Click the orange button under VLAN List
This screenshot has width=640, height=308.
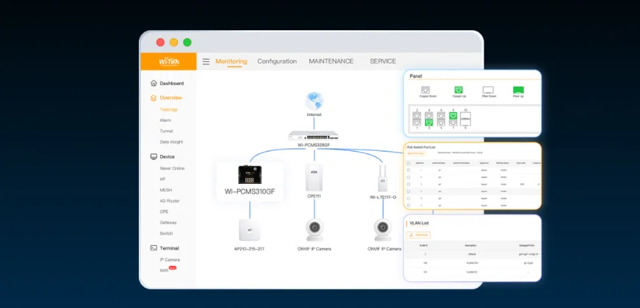pos(419,236)
